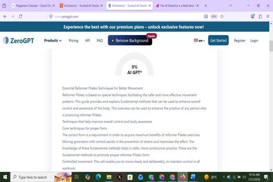The height and width of the screenshot is (182, 273).
Task: Click the browser back arrow
Action: click(5, 16)
